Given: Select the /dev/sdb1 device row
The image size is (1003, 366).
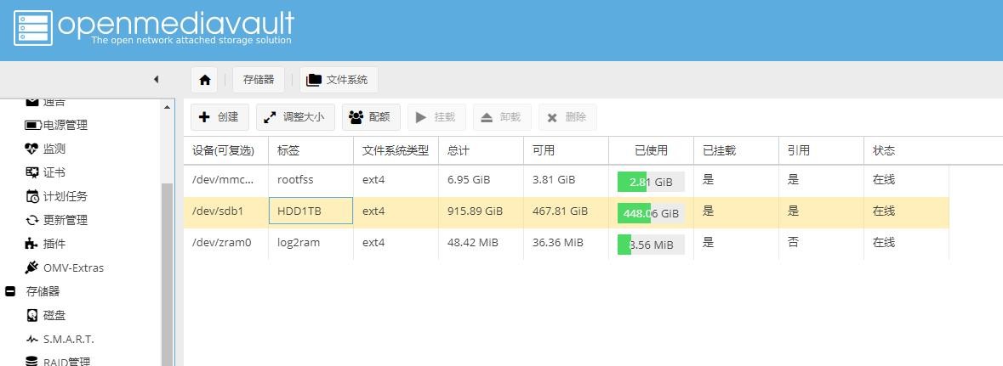Looking at the screenshot, I should point(566,212).
